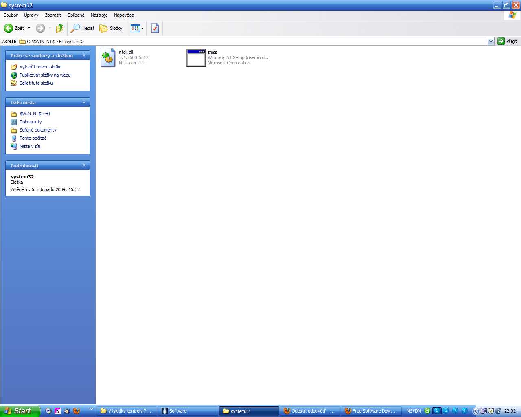Screen dimensions: 521x417
Task: Collapse the Podrobnosti panel
Action: point(84,165)
